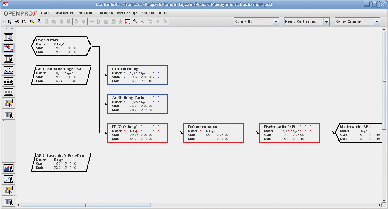The width and height of the screenshot is (388, 209).
Task: Click the Zoom Out magnifier icon
Action: click(142, 22)
